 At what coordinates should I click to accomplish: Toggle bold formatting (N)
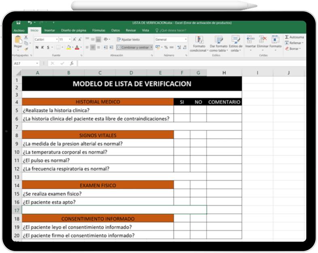tap(36, 47)
